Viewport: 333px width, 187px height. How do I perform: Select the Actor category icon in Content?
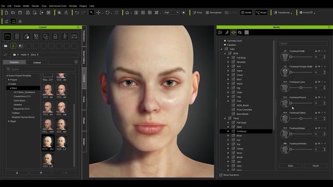coord(17,36)
